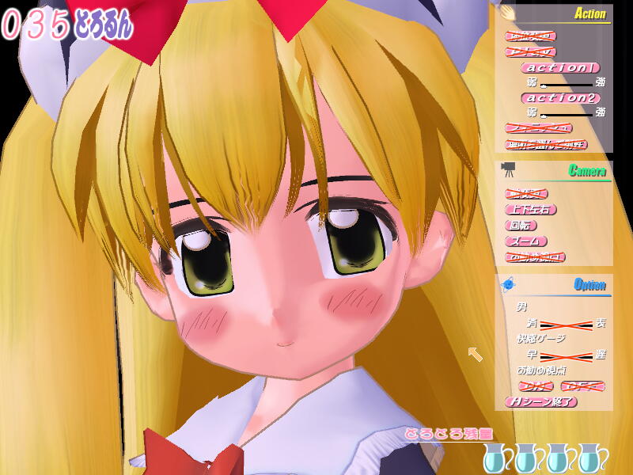Toggle the ON button in Option panel
This screenshot has width=633, height=475.
pos(536,386)
